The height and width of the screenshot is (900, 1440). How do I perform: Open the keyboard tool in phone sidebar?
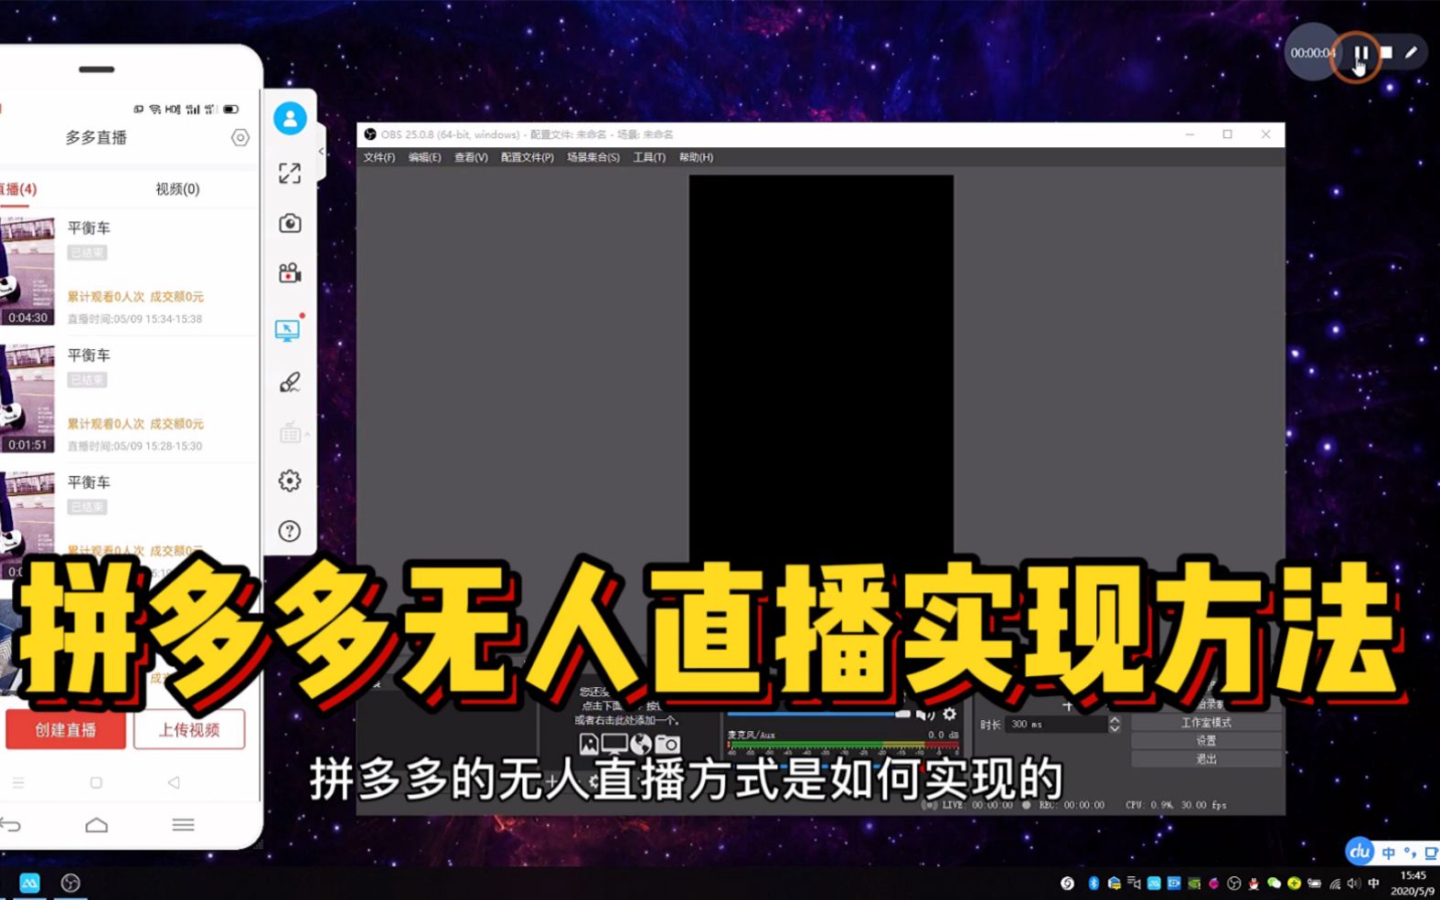(290, 433)
